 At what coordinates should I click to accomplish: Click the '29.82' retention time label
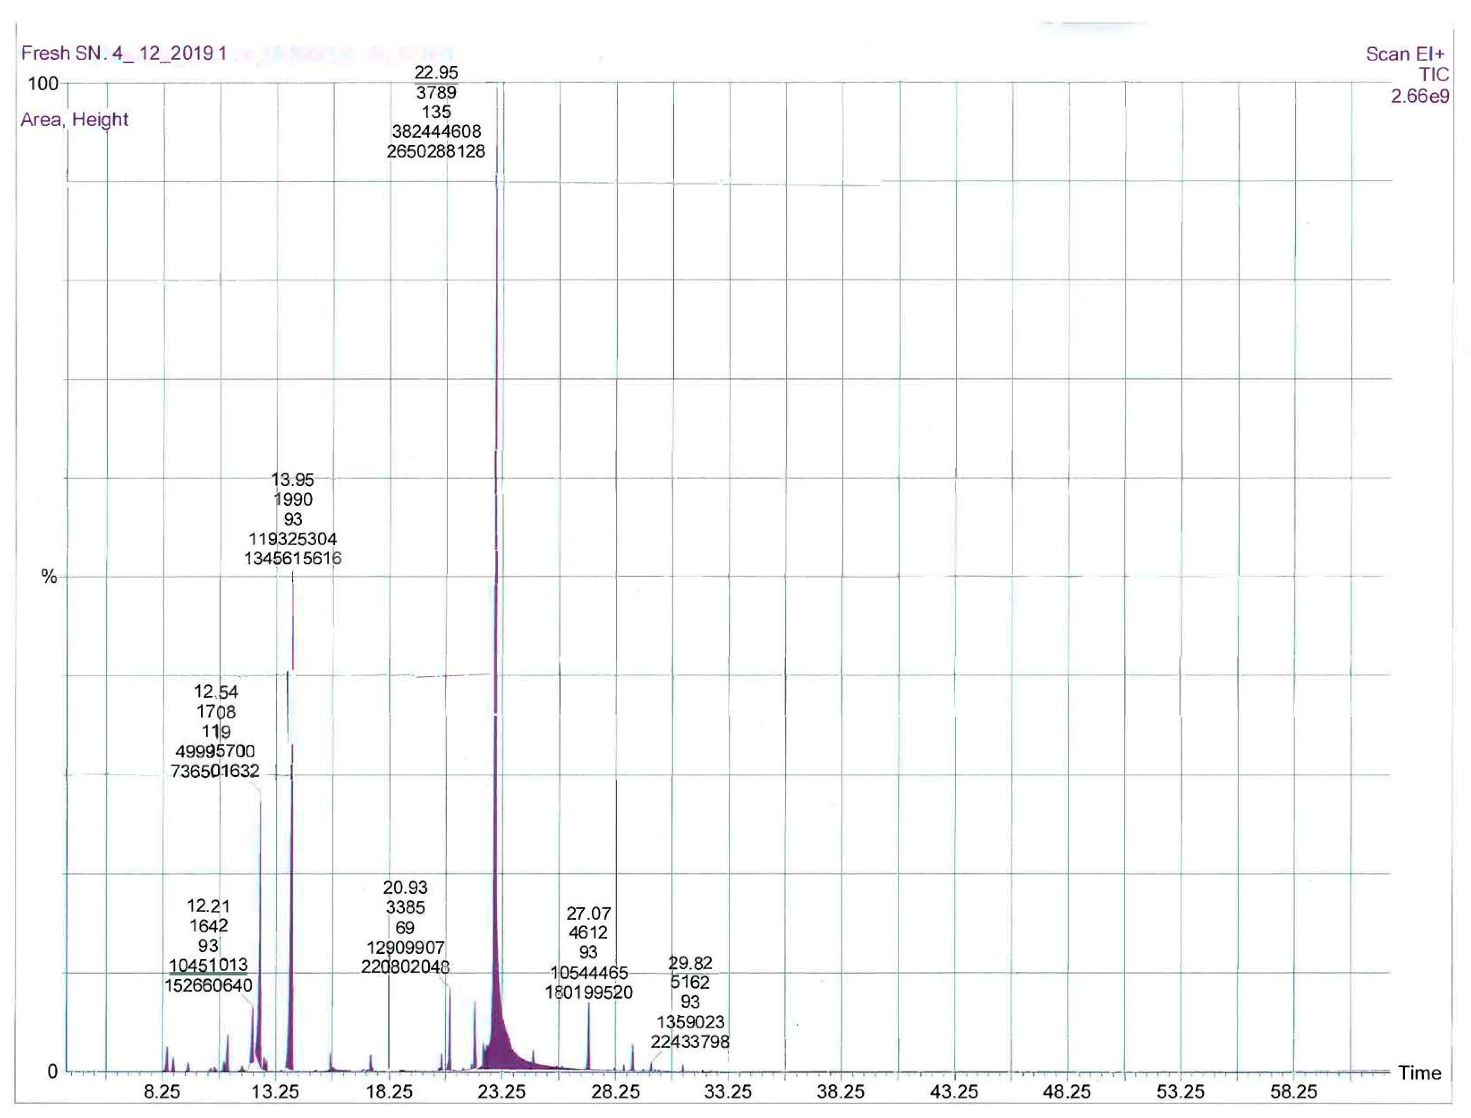[x=690, y=963]
